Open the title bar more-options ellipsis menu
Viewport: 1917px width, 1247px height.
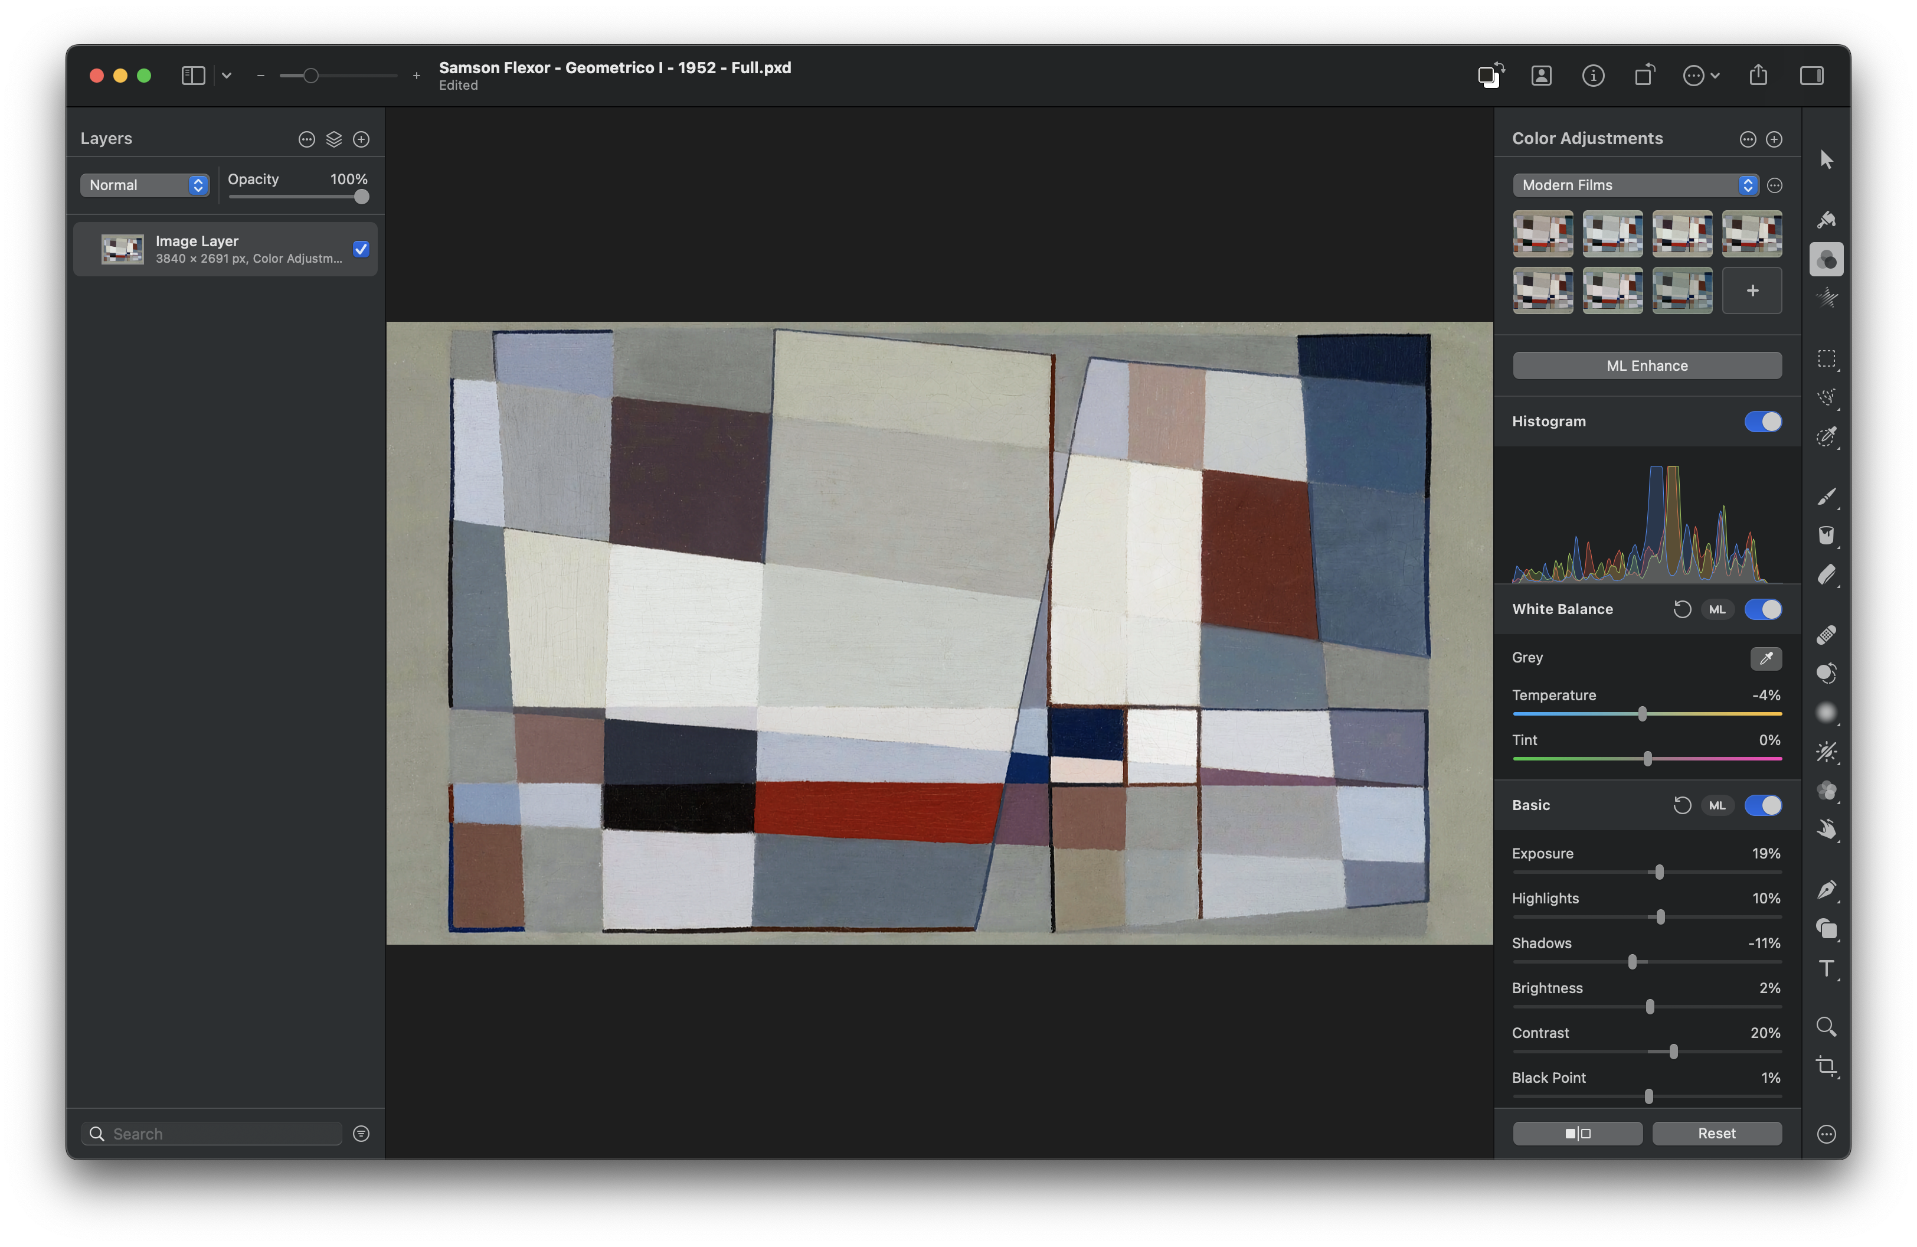point(1700,76)
